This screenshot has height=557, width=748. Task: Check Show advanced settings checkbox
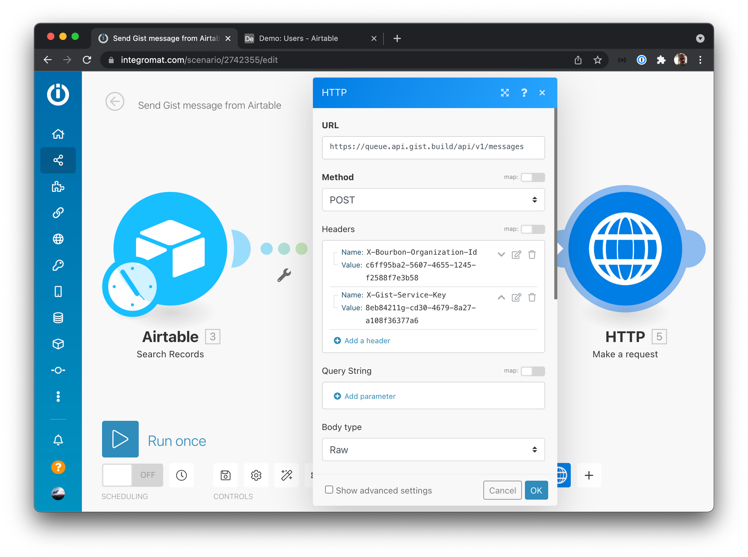click(x=329, y=490)
